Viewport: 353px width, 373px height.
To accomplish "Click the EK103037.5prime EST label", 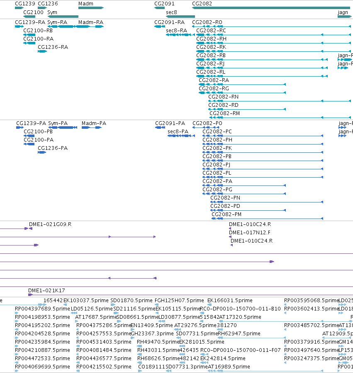I will [x=86, y=300].
